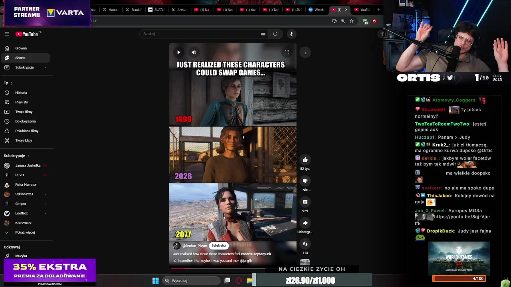Open the comments panel showing 929
This screenshot has width=511, height=287.
coord(305,202)
